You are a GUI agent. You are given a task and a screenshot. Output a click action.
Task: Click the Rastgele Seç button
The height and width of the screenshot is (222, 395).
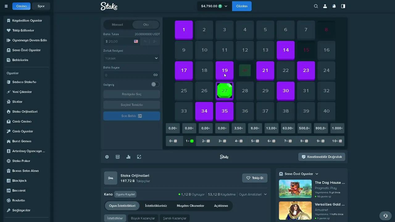[132, 94]
